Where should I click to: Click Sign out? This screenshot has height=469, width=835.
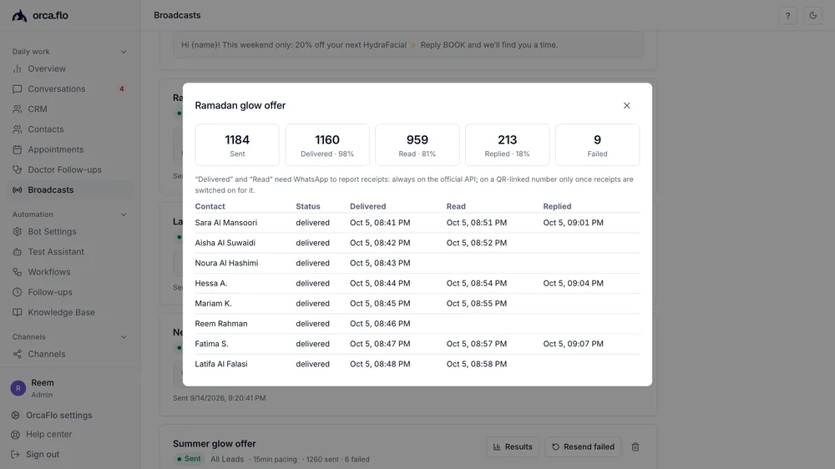click(x=43, y=455)
